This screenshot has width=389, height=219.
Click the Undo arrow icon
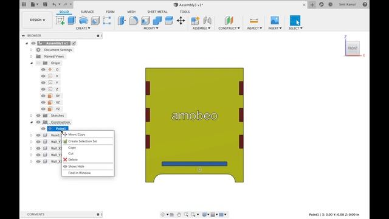[54, 4]
